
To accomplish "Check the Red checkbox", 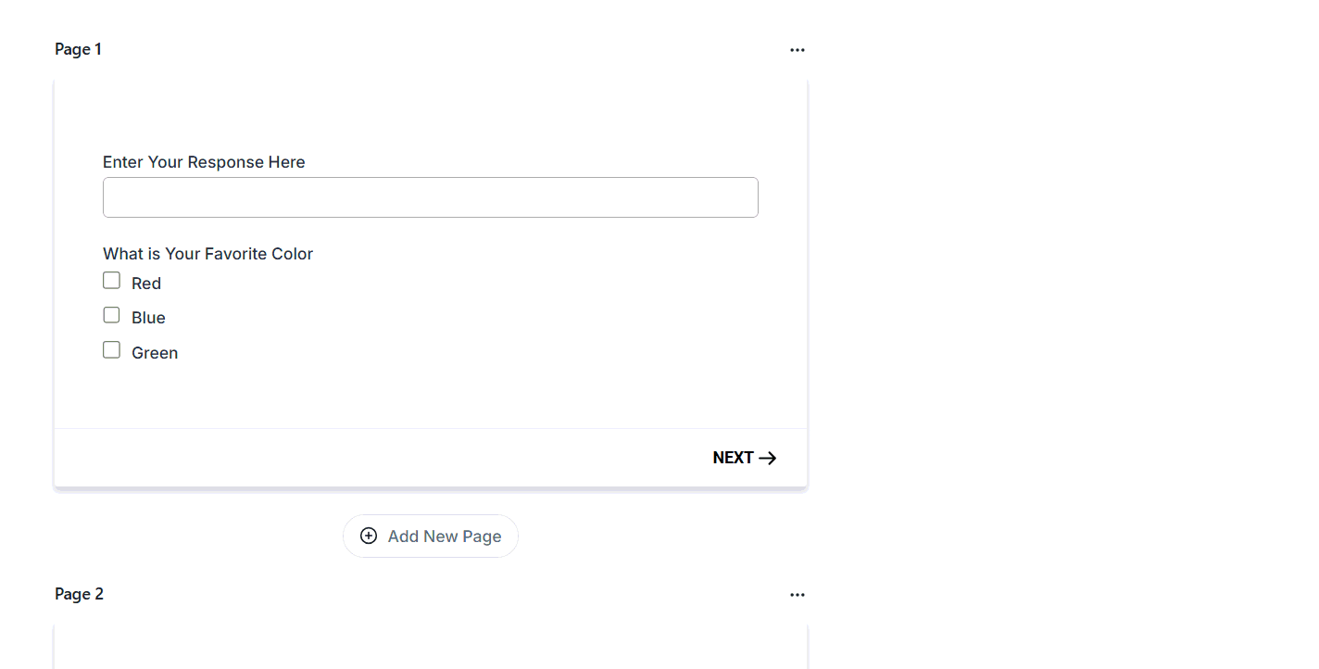I will click(x=111, y=281).
